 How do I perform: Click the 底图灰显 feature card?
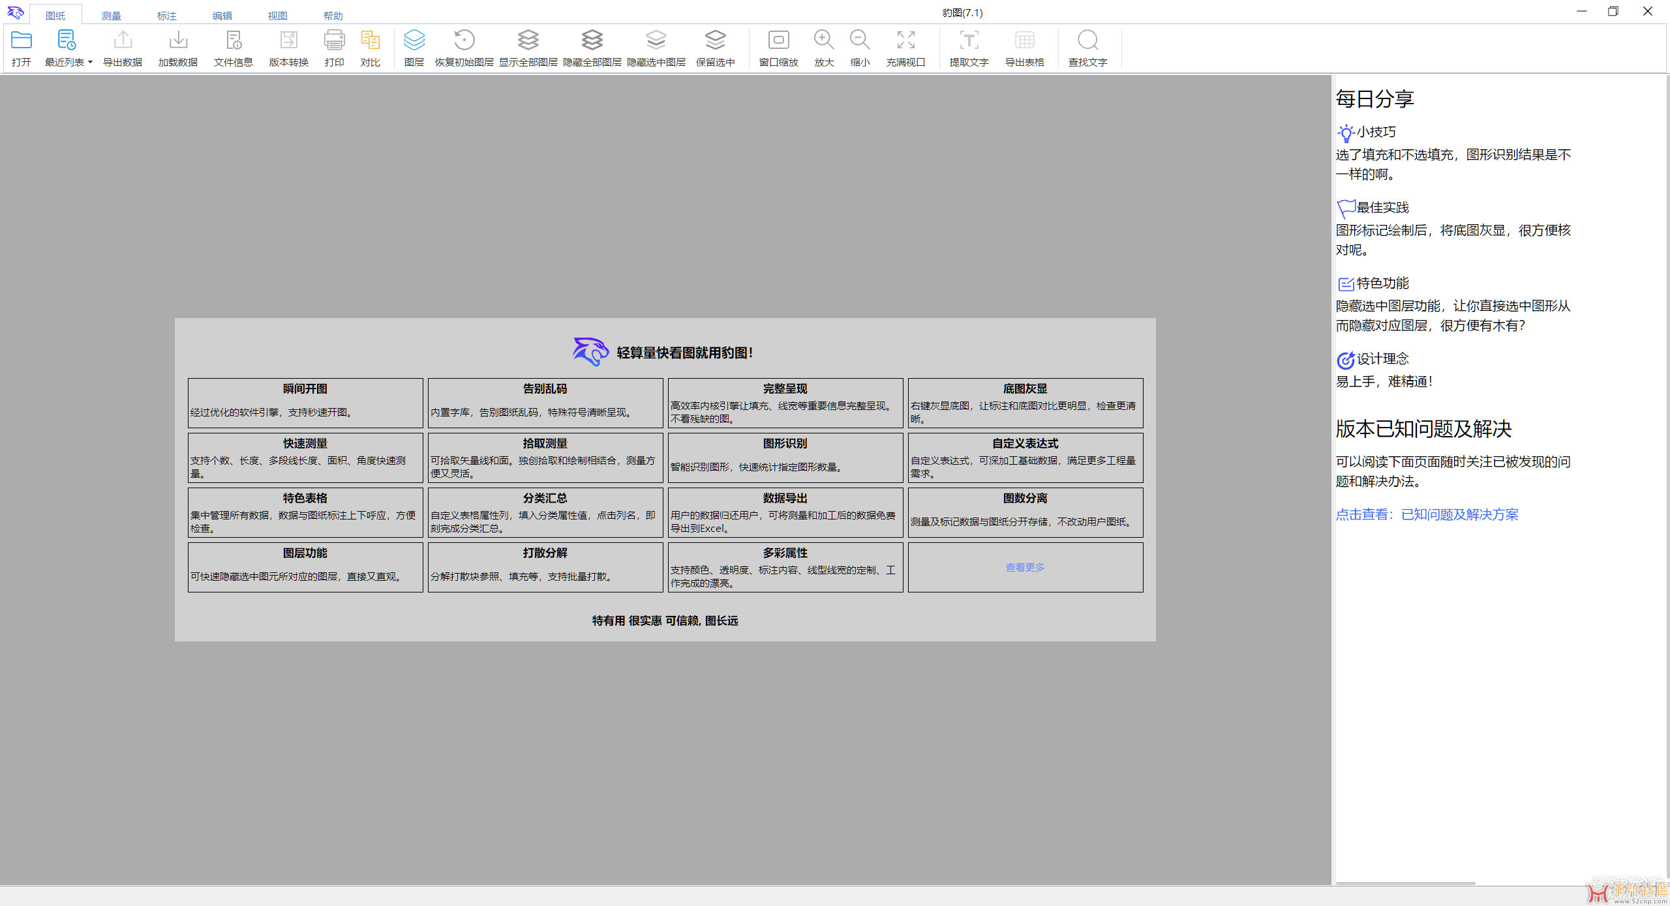[x=1025, y=403]
